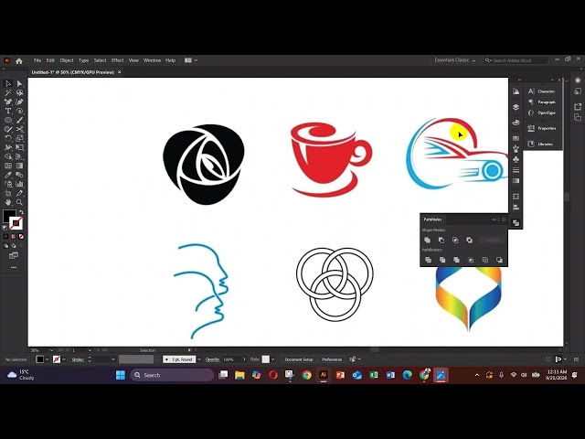Apply Color mode to fill
The width and height of the screenshot is (585, 439).
tap(5, 236)
